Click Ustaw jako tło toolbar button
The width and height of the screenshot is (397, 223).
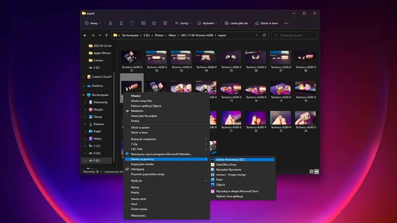pyautogui.click(x=236, y=23)
